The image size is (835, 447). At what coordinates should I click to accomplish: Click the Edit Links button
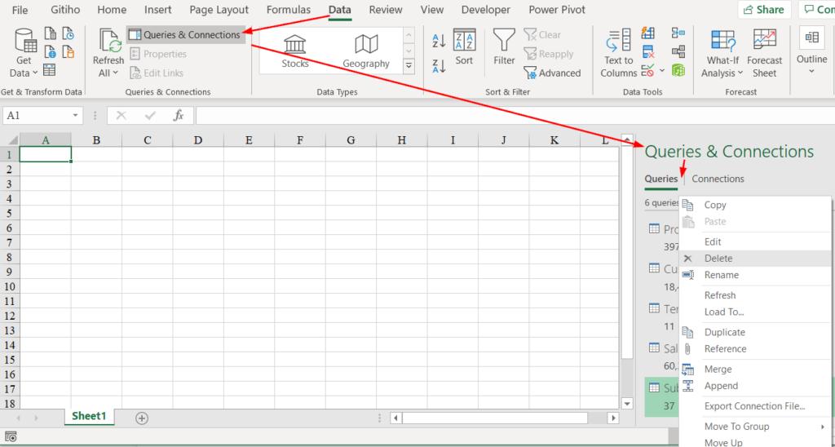[x=157, y=73]
